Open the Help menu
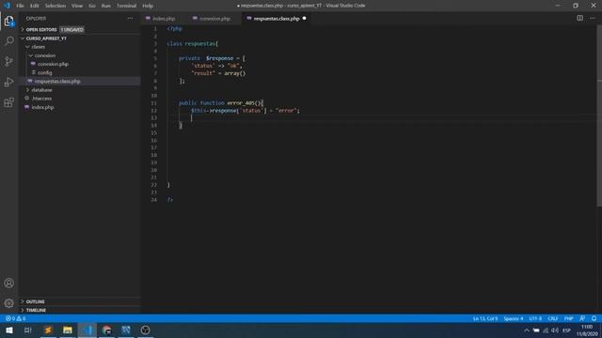Screen dimensions: 602x338 pyautogui.click(x=148, y=6)
